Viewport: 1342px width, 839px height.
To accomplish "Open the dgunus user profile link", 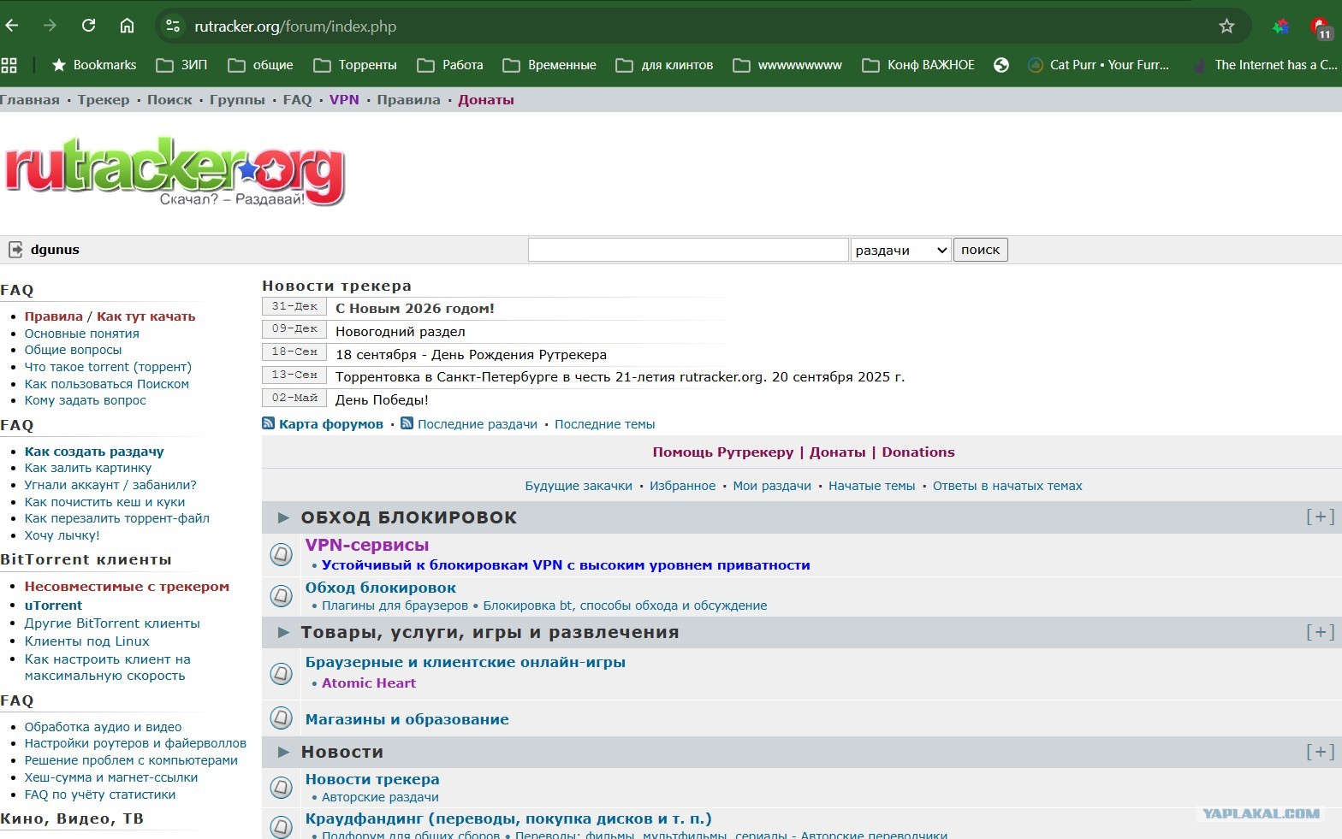I will click(x=55, y=250).
